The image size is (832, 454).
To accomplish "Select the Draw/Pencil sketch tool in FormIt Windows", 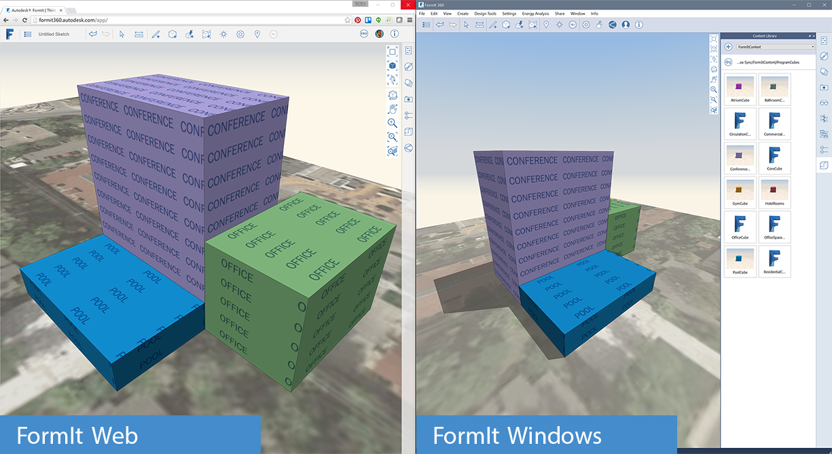I will pyautogui.click(x=492, y=24).
